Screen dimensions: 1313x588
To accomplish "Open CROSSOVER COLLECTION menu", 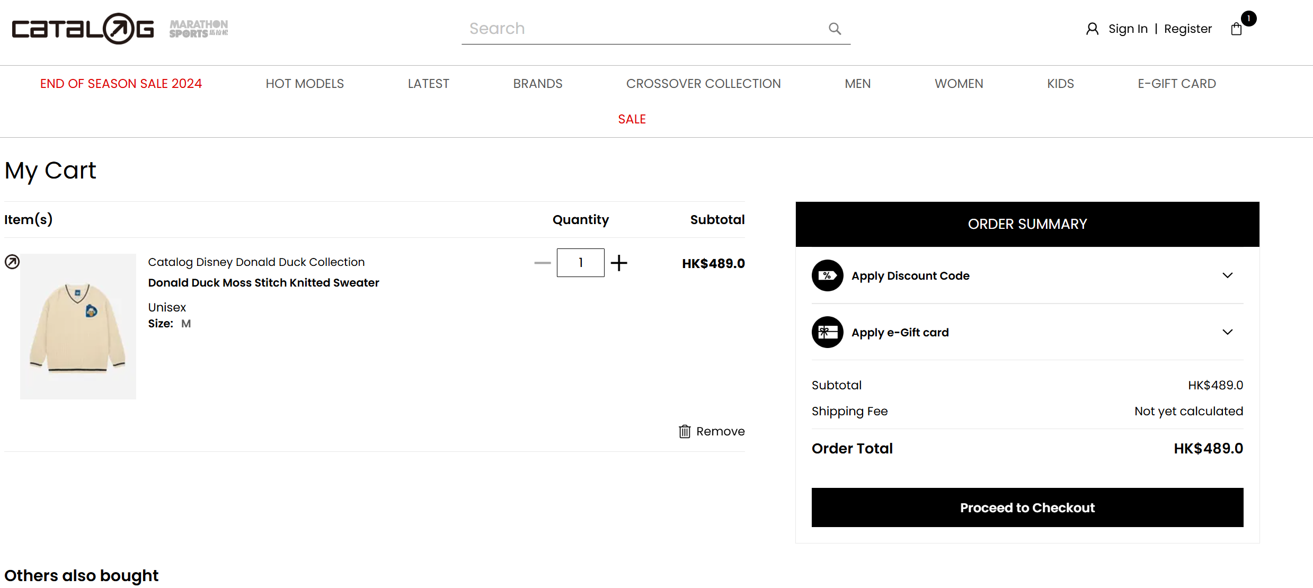I will (704, 84).
